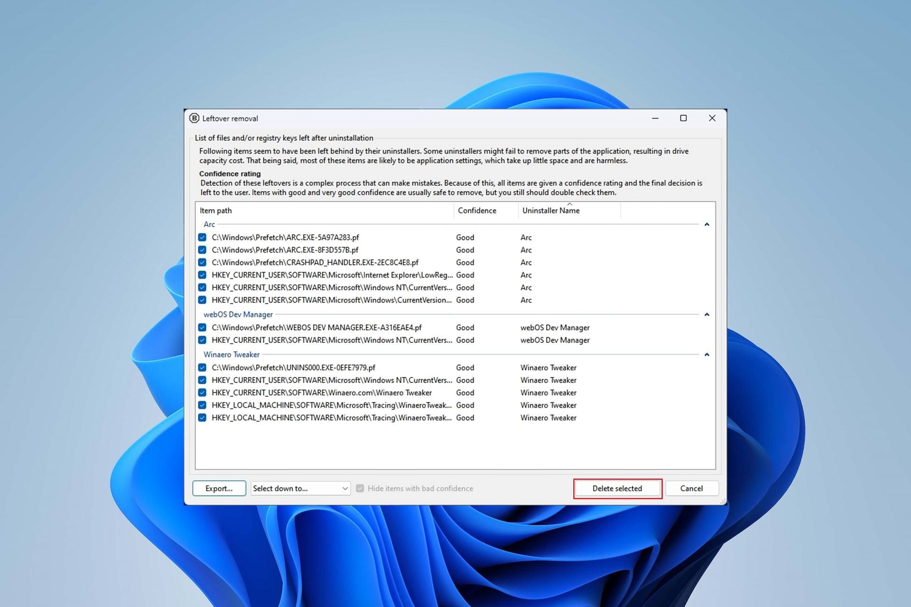
Task: Uncheck the UNINS000.EXE-0EFE7979.pf checkbox
Action: pos(202,368)
